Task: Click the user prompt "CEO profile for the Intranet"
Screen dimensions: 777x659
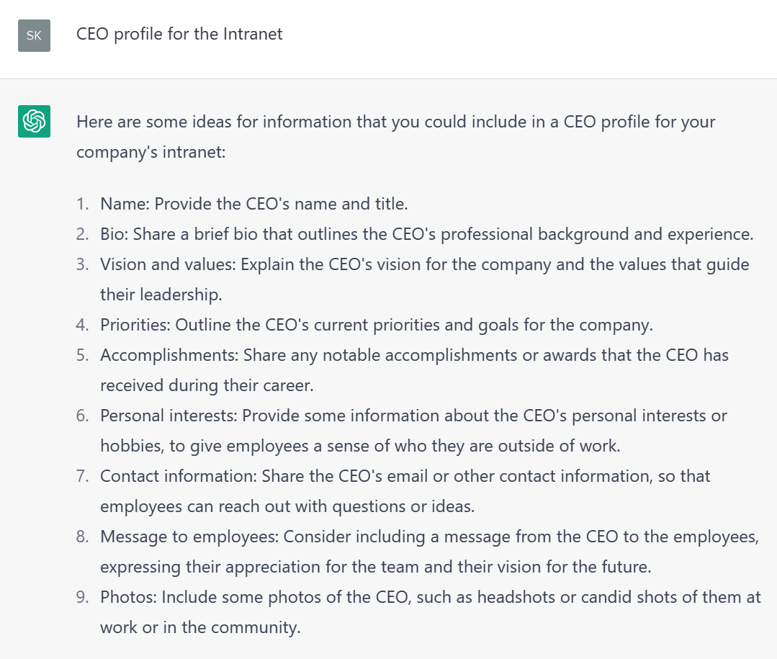Action: point(179,34)
